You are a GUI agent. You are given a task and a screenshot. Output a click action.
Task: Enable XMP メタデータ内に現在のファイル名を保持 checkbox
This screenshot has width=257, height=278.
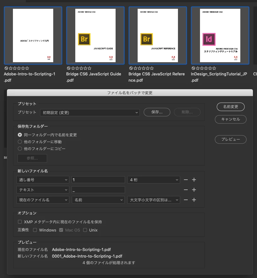[20, 222]
